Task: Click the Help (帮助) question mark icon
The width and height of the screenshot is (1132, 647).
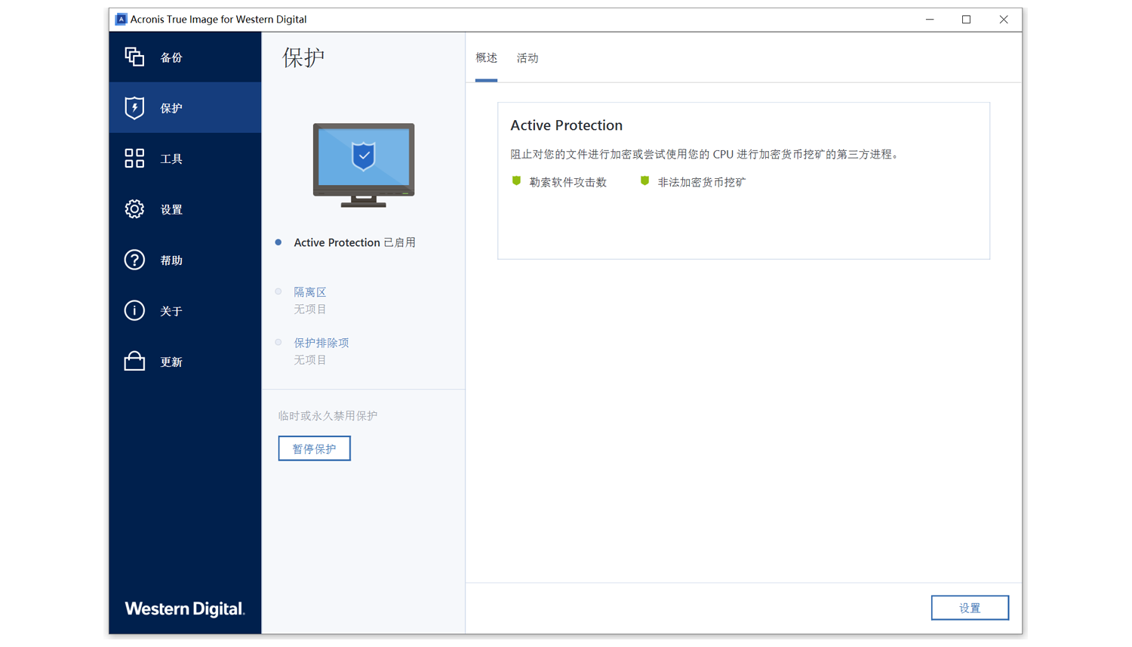Action: [134, 260]
